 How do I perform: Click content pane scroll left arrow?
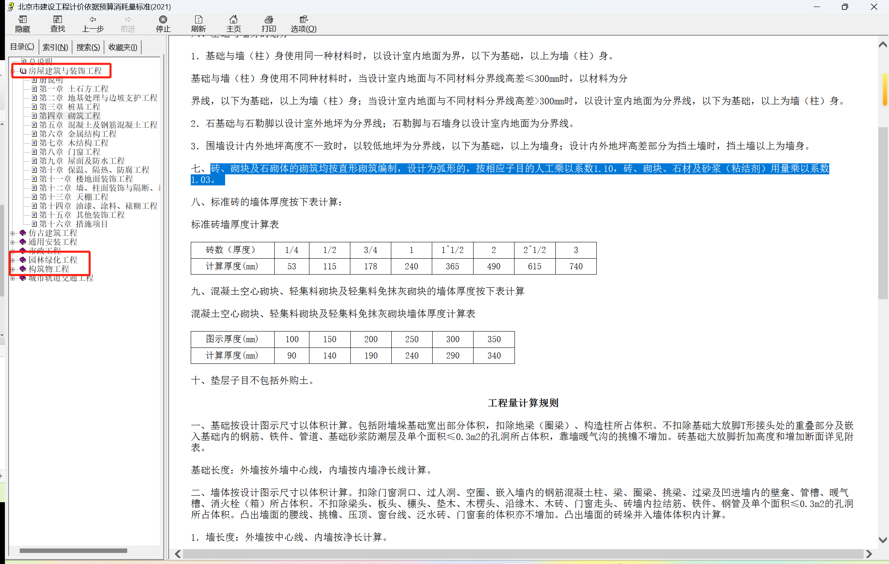(178, 554)
